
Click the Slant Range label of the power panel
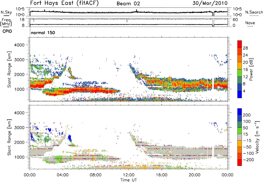click(x=9, y=69)
